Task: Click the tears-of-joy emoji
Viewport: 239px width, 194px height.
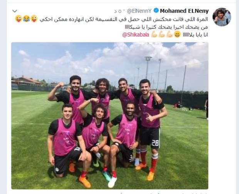Action: (x=27, y=19)
